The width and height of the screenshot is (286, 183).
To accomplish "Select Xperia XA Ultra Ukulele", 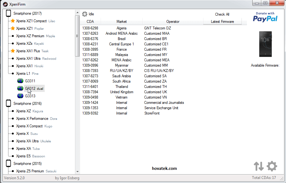I will (33, 141).
